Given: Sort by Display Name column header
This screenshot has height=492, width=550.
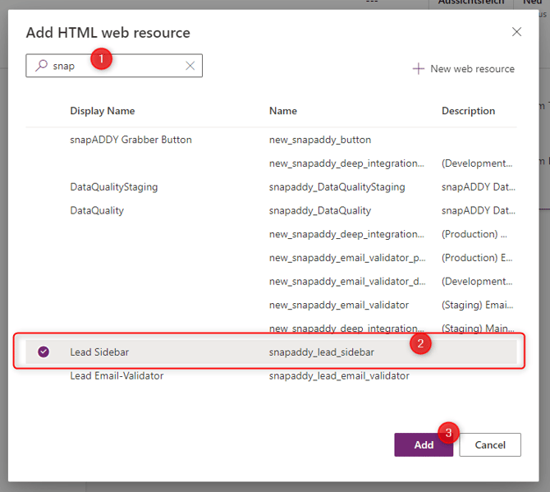Looking at the screenshot, I should click(x=102, y=111).
